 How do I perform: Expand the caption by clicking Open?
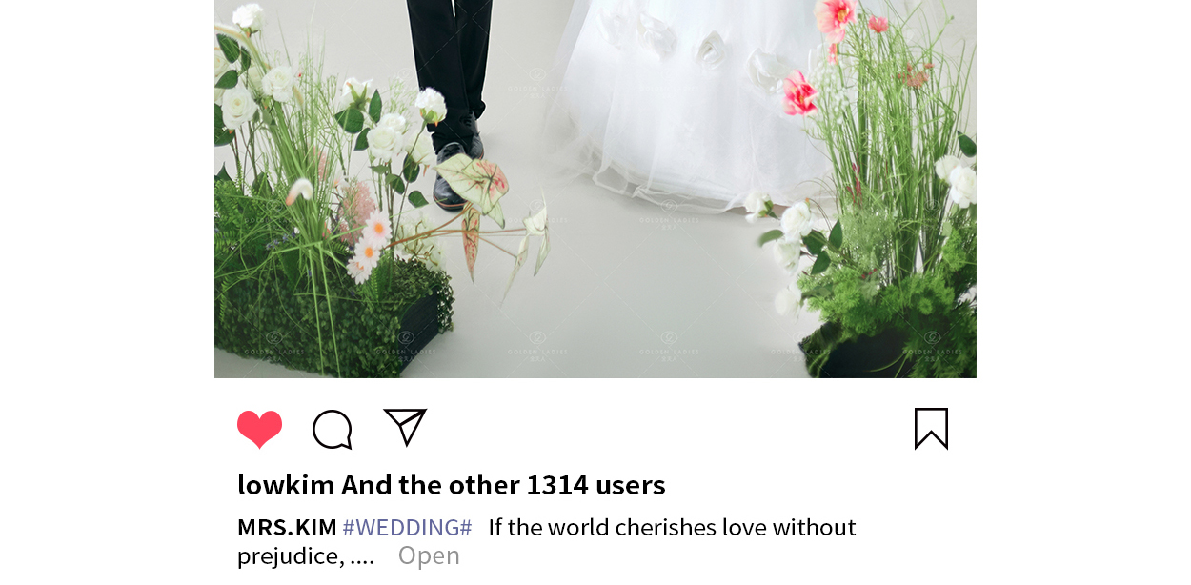coord(429,555)
